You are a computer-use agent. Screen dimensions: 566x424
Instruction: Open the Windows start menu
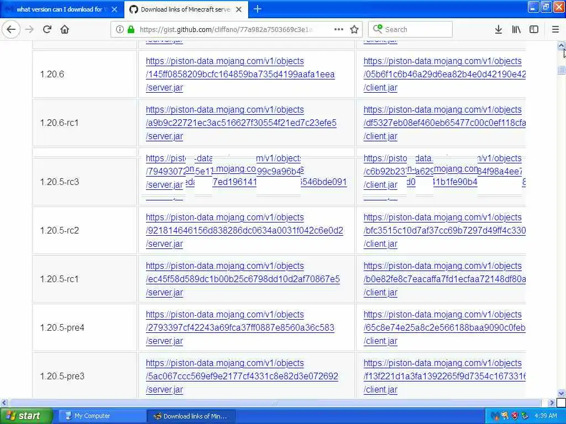(x=26, y=416)
